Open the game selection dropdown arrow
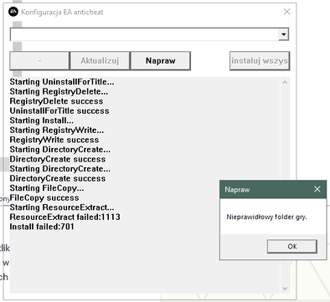The height and width of the screenshot is (302, 330). click(x=284, y=34)
